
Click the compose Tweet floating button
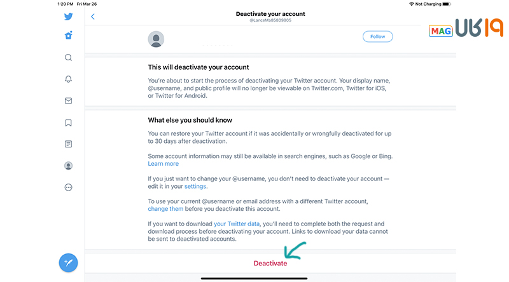coord(68,262)
